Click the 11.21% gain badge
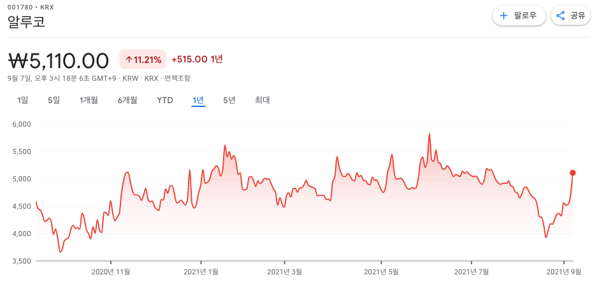 pyautogui.click(x=143, y=59)
